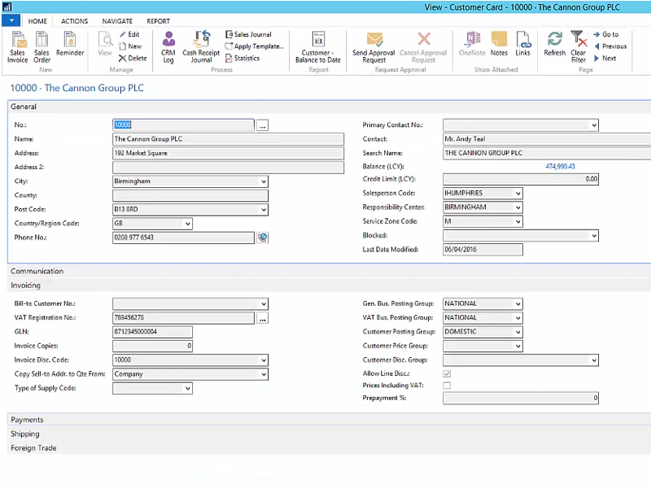Create a new Sales Order

[x=42, y=47]
